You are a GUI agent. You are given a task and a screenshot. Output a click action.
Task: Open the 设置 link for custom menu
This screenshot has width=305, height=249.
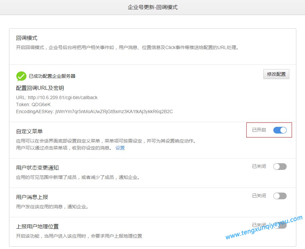(x=120, y=148)
